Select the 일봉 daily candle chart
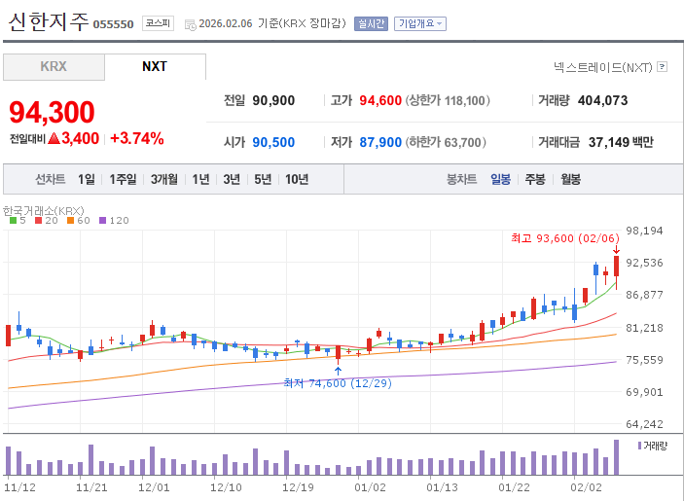 pyautogui.click(x=500, y=179)
